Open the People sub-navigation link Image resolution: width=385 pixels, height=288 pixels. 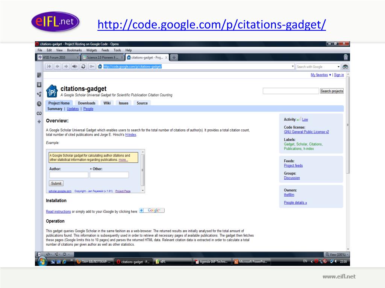pos(88,109)
